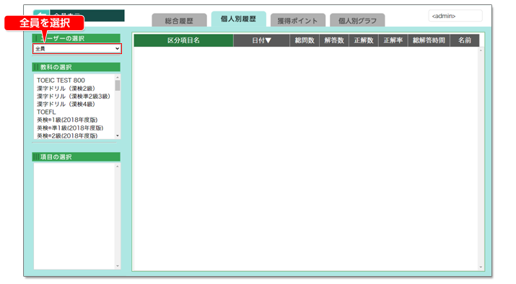The width and height of the screenshot is (516, 284).
Task: Click the results table scroll-down arrow
Action: [x=481, y=267]
